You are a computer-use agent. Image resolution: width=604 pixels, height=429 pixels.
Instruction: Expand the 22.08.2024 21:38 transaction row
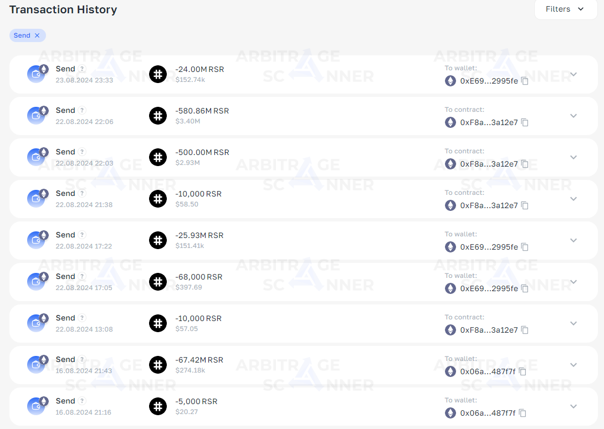[x=573, y=199]
